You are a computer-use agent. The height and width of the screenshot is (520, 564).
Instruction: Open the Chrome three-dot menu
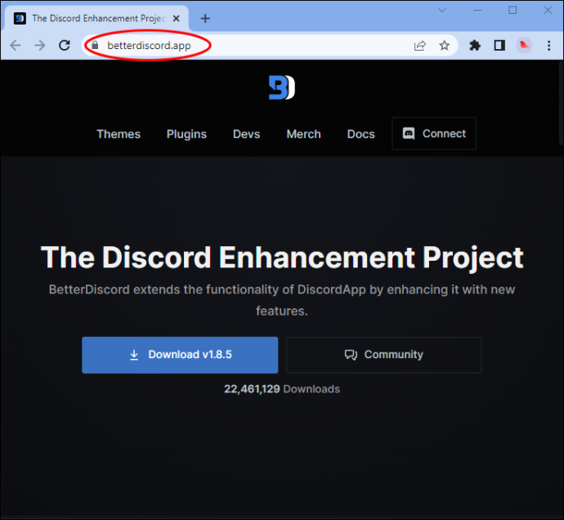(549, 45)
